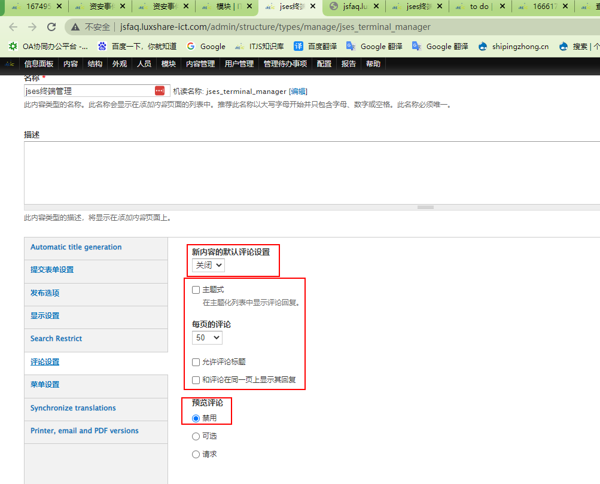Enable 允许评论标题 checkbox
The width and height of the screenshot is (600, 484).
point(196,362)
